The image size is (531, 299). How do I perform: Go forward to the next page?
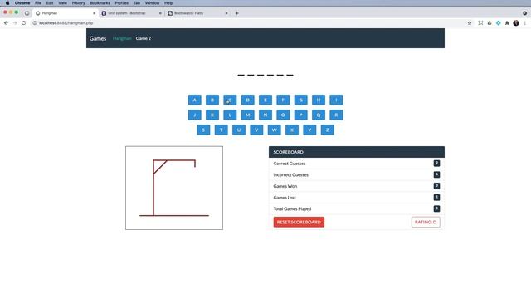pos(15,23)
